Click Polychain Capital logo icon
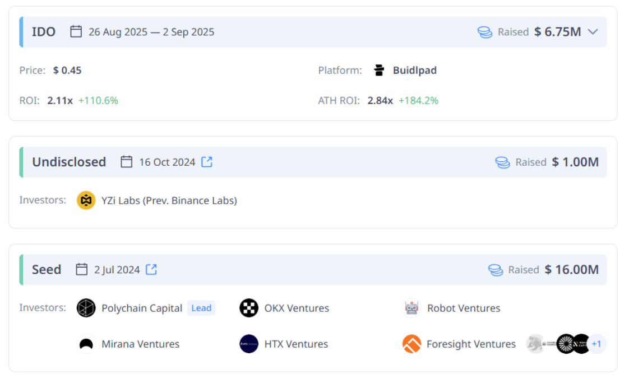 point(86,308)
